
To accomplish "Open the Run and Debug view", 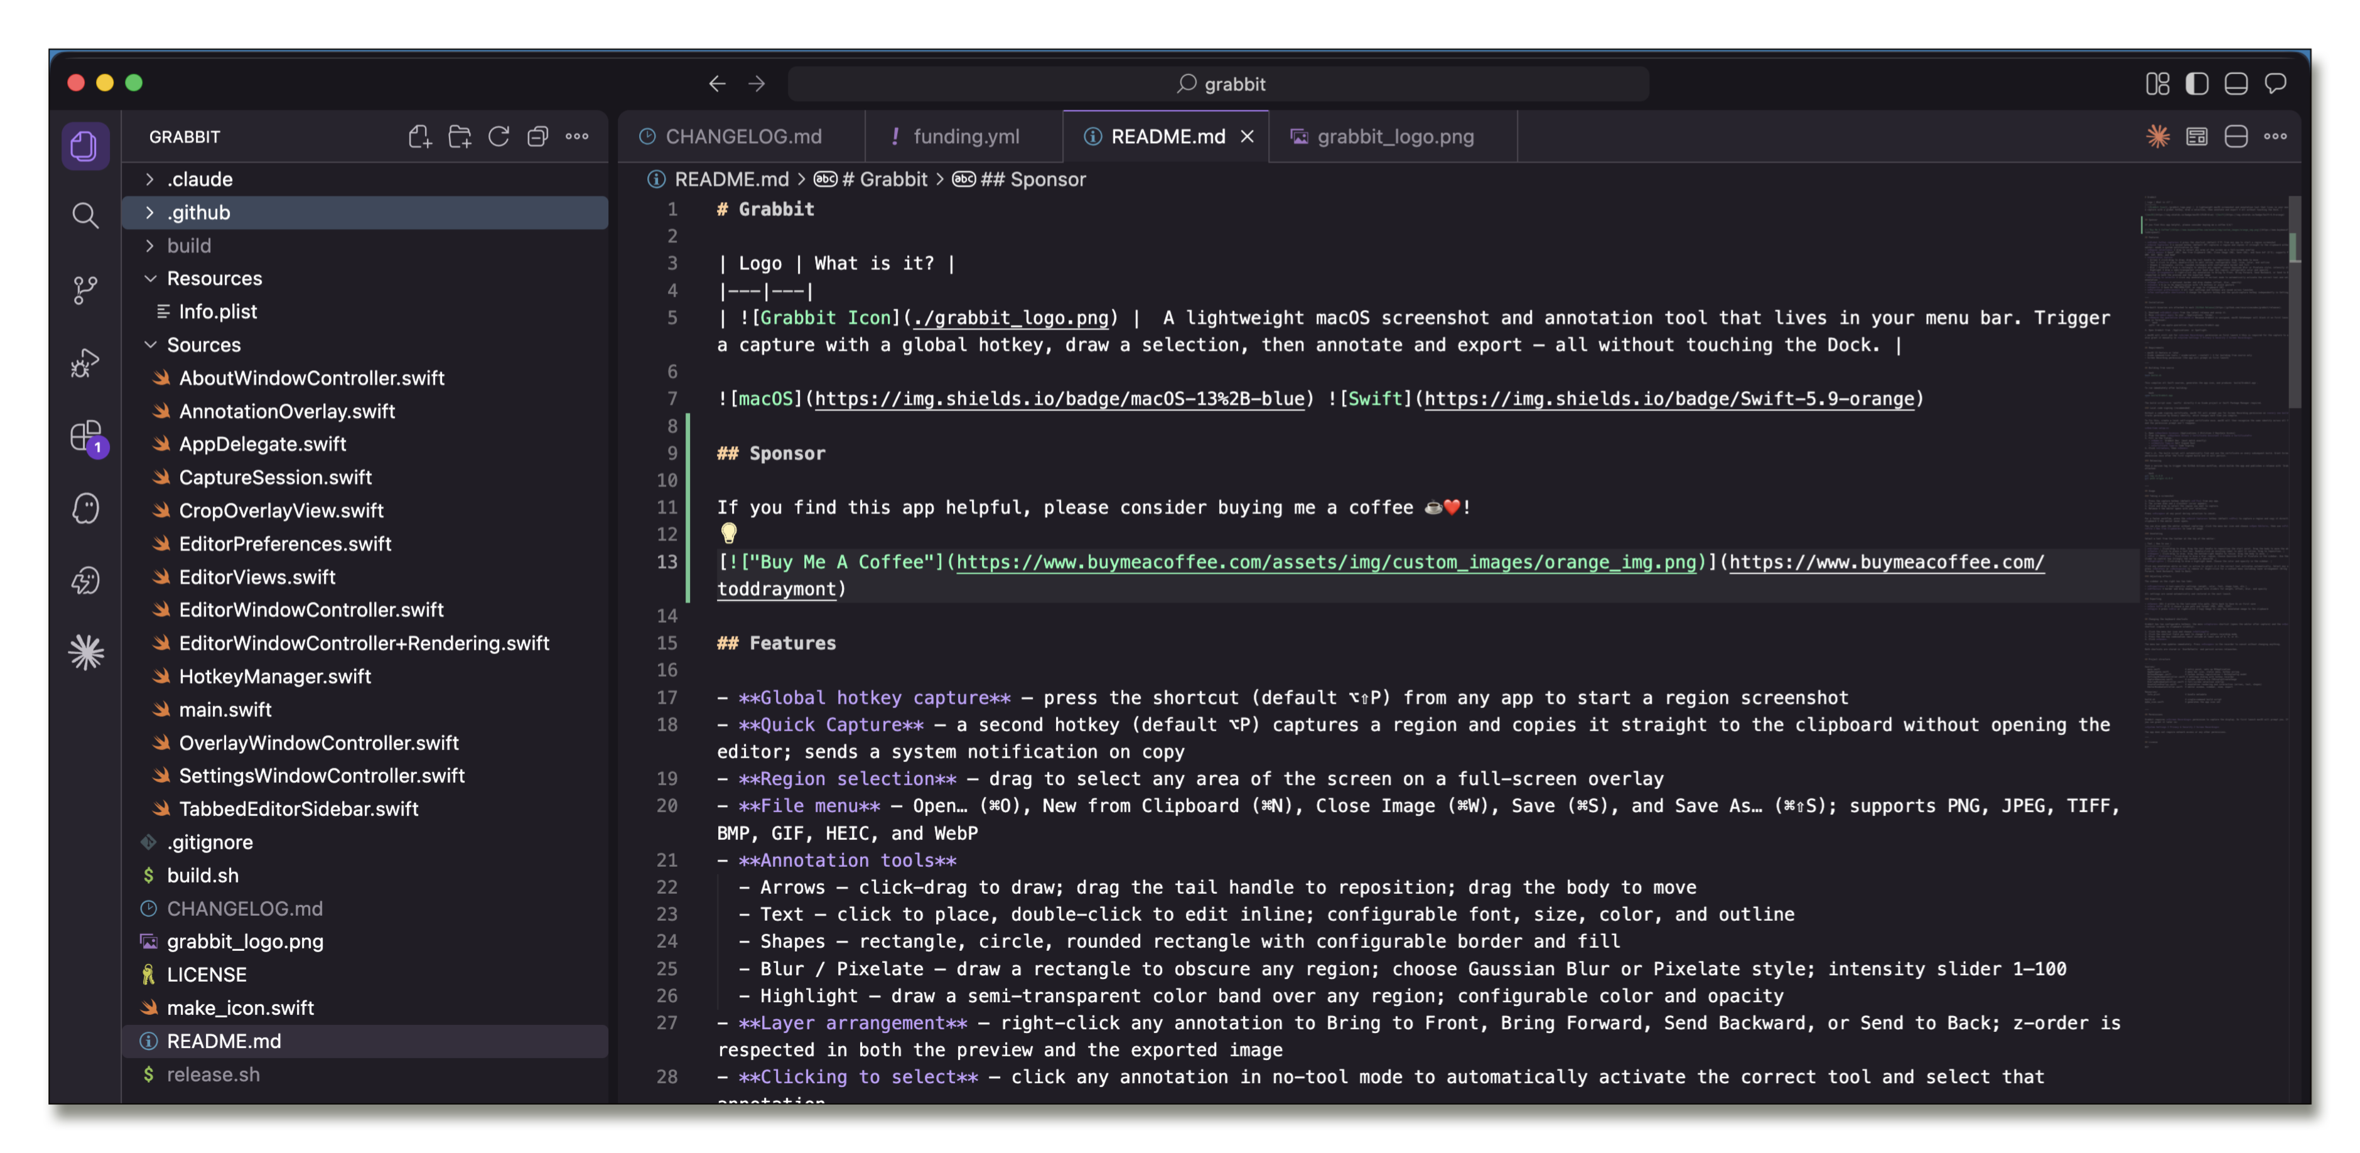I will point(85,363).
